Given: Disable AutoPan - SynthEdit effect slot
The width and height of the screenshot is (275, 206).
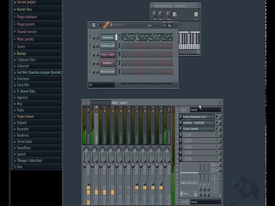Looking at the screenshot, I should click(217, 122).
